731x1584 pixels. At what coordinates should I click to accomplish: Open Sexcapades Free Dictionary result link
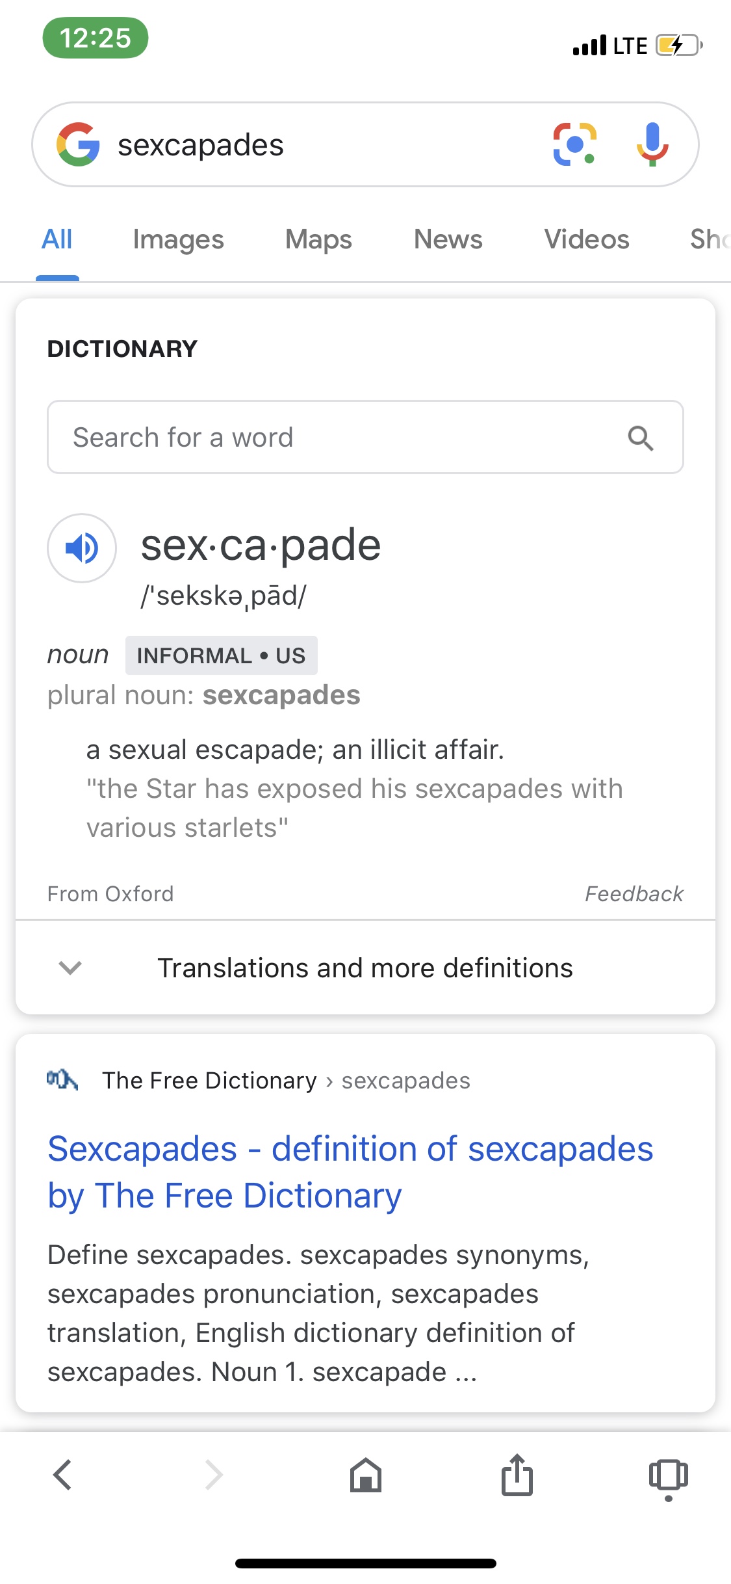[350, 1172]
